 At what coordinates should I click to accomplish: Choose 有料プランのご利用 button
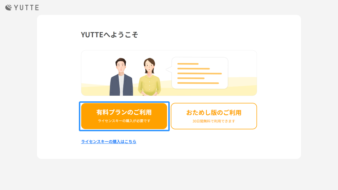[124, 116]
